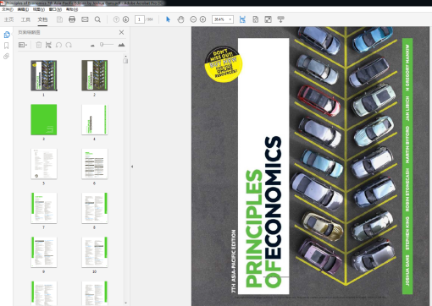Toggle the Page Thumbnails sidebar icon
The image size is (432, 306).
pos(7,35)
